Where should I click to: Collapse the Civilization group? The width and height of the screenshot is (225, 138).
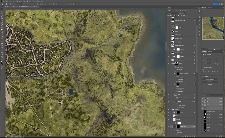171,109
